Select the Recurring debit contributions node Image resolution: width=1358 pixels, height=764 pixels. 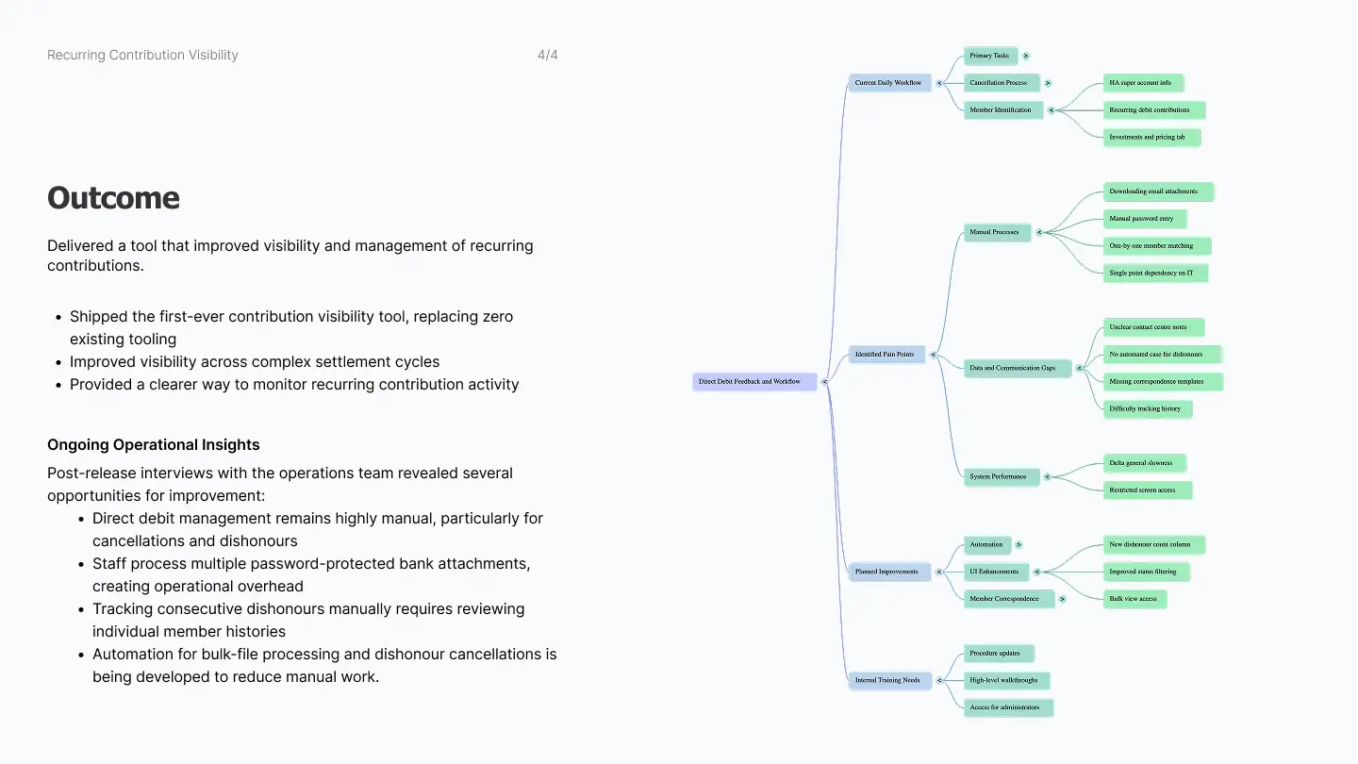[x=1154, y=110]
